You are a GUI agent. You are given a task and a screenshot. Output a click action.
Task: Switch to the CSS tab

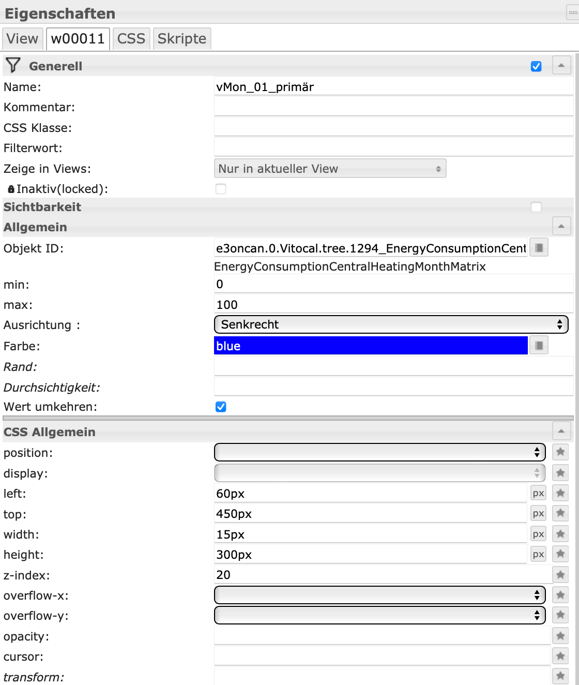pos(131,39)
